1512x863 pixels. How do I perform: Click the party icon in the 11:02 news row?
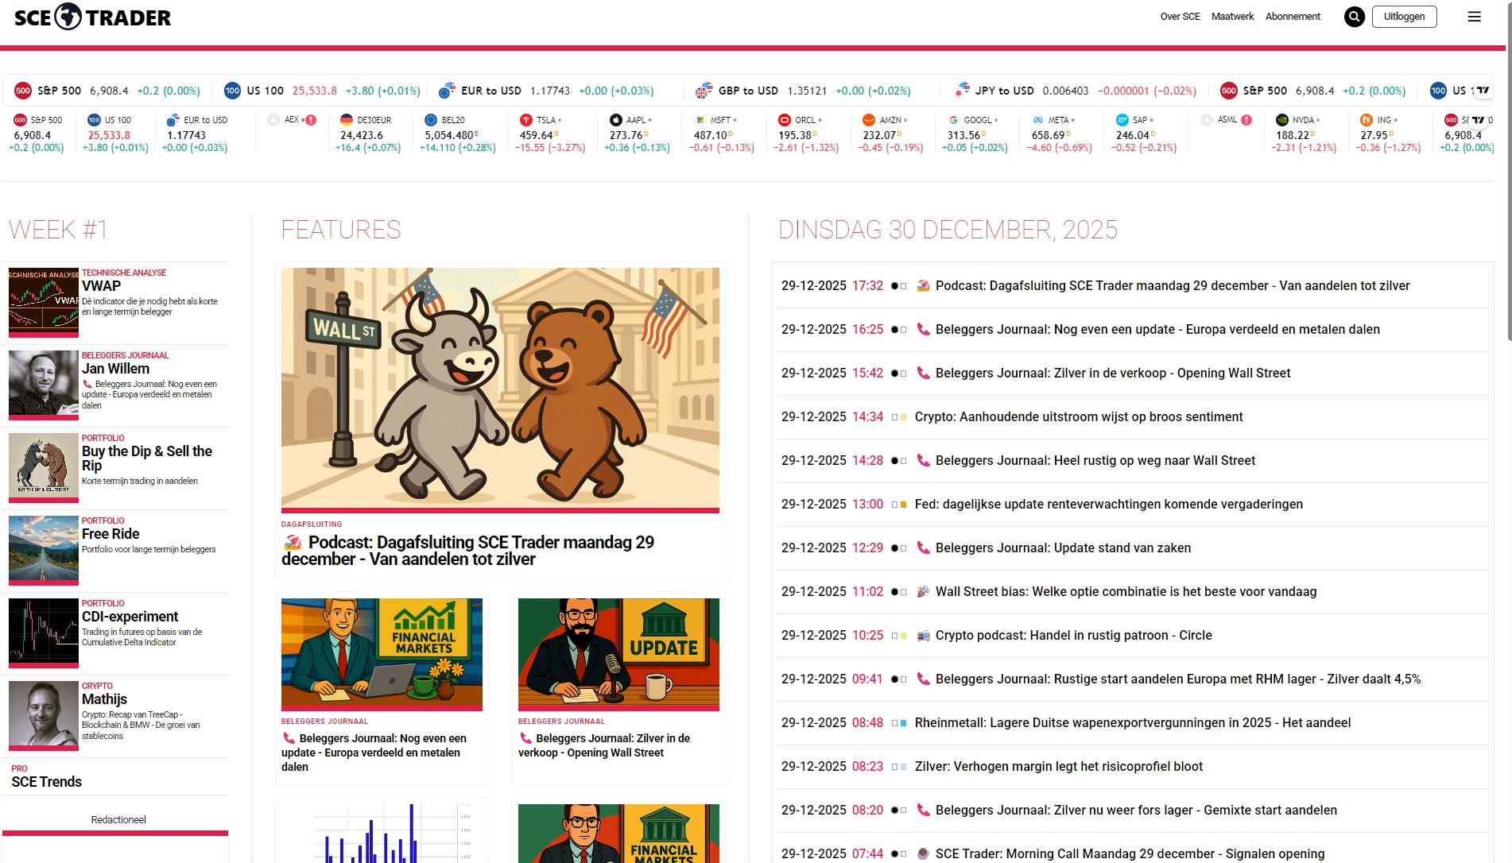point(923,592)
